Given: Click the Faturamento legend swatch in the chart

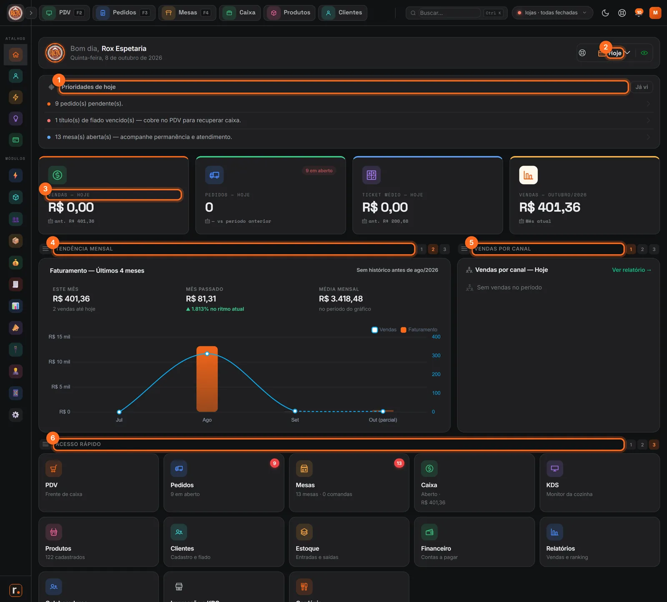Looking at the screenshot, I should click(x=404, y=330).
